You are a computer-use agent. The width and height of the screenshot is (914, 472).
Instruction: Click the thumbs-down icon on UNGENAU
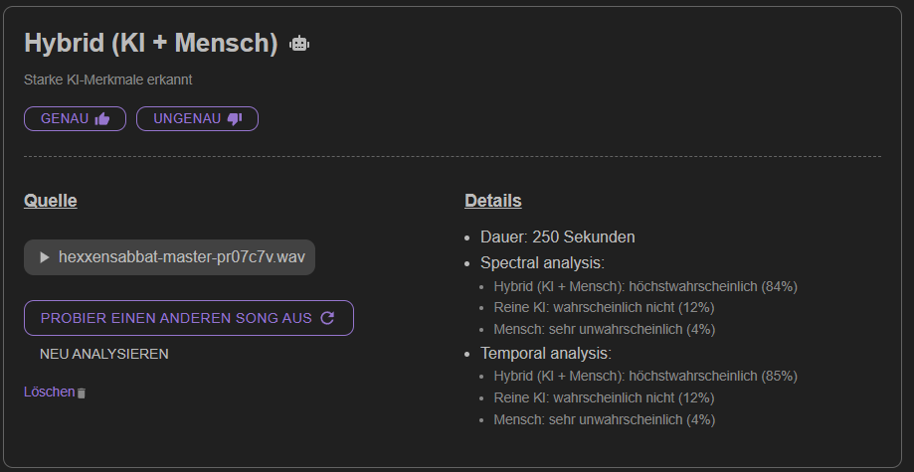click(x=235, y=119)
